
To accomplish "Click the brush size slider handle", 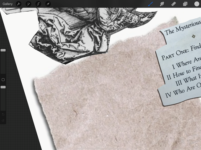I will pos(3,50).
